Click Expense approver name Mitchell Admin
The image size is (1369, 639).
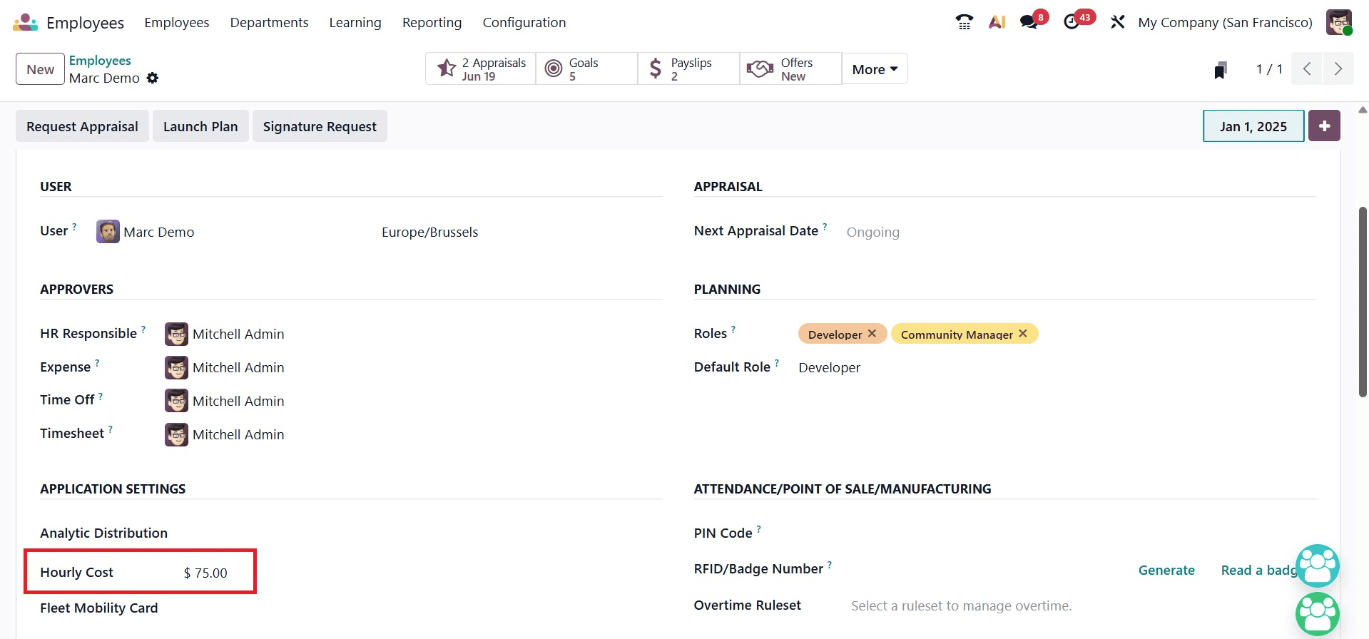(238, 367)
